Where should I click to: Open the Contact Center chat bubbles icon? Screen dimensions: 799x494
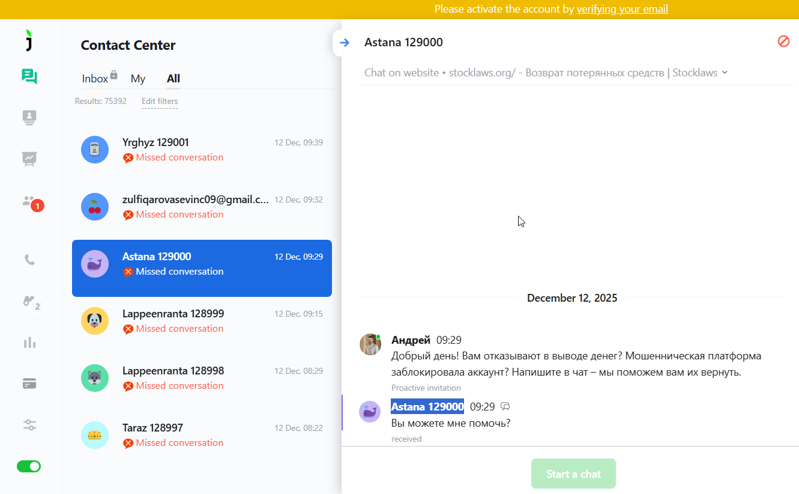coord(29,76)
